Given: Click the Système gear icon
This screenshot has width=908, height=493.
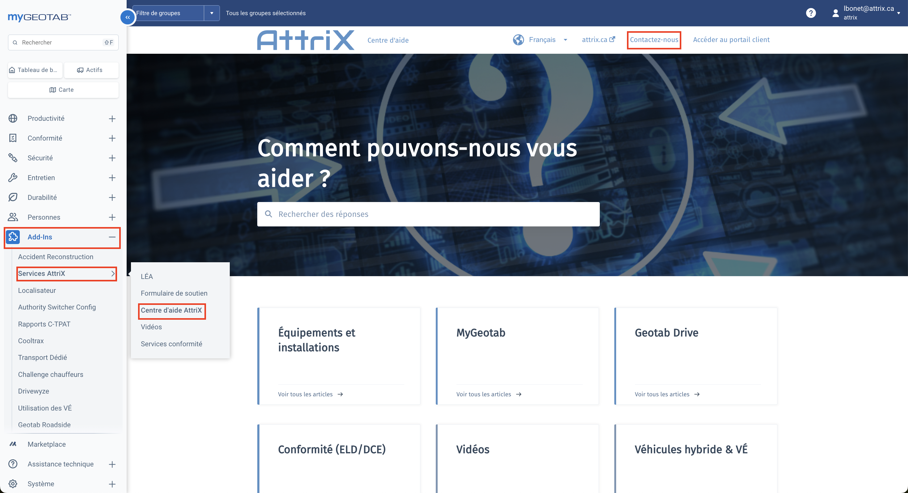Looking at the screenshot, I should (13, 484).
